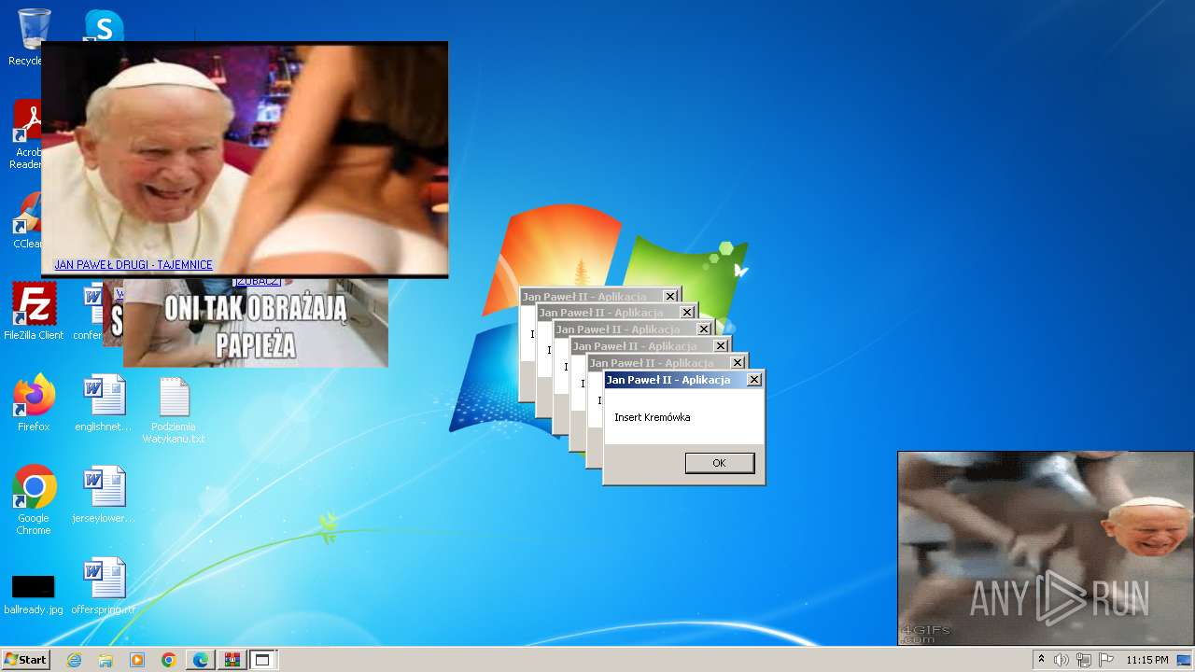Close the frontmost Jan Paweł II dialog
This screenshot has height=672, width=1195.
[754, 380]
